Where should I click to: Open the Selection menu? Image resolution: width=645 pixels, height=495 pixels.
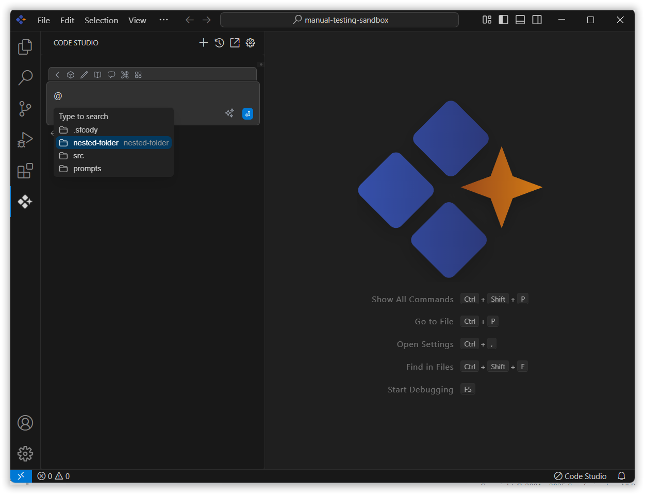[101, 20]
